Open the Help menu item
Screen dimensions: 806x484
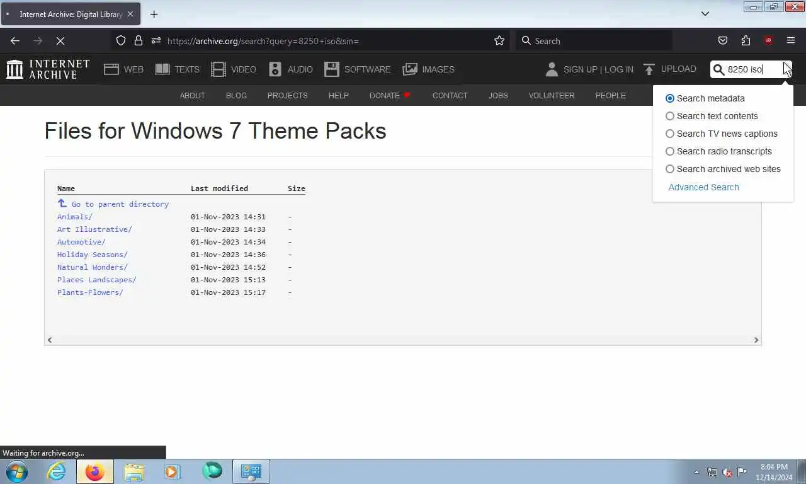338,96
